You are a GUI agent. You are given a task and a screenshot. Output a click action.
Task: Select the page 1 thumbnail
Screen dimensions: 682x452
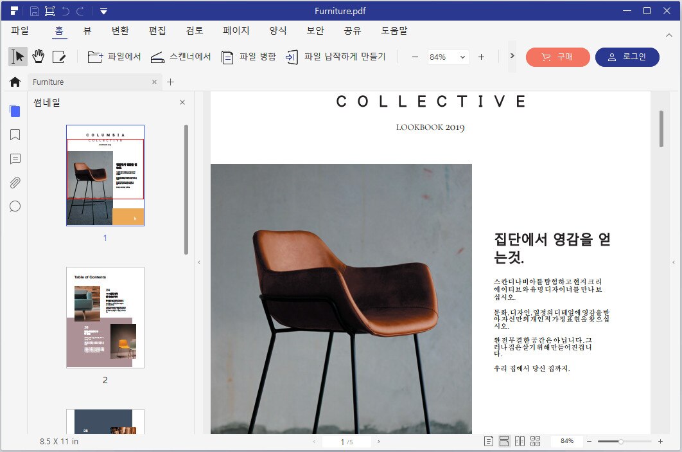point(105,176)
